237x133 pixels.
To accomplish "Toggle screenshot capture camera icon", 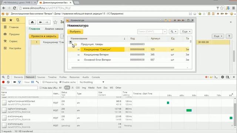I will [x=14, y=82].
